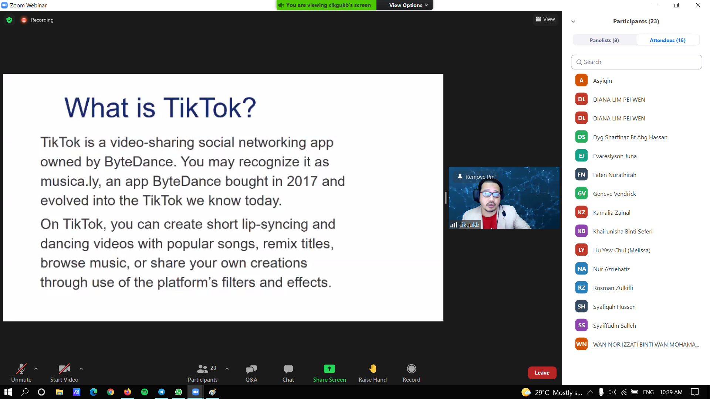Click the green encryption shield icon

[x=9, y=20]
